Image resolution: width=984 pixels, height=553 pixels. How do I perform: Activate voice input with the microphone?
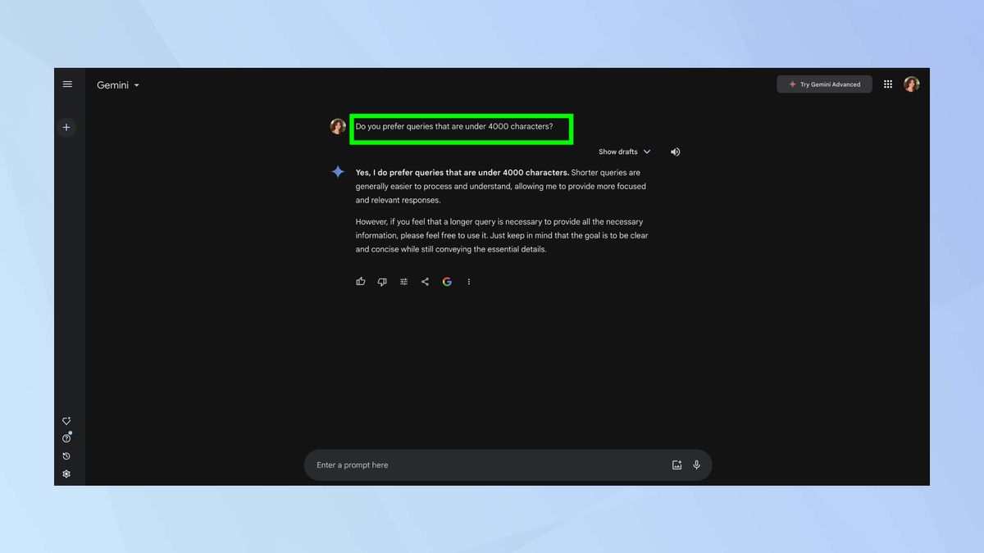696,465
